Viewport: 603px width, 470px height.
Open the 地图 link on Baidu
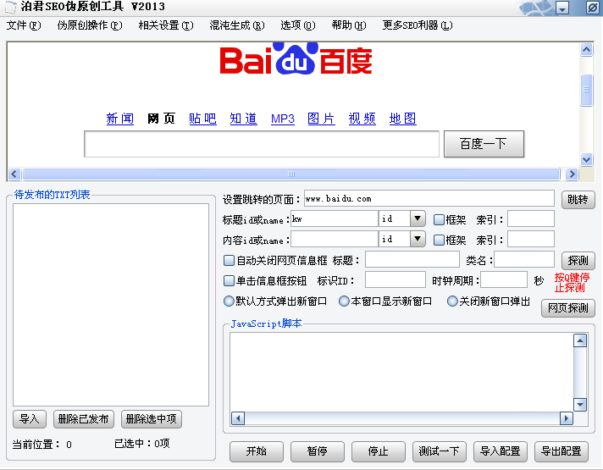tap(402, 119)
